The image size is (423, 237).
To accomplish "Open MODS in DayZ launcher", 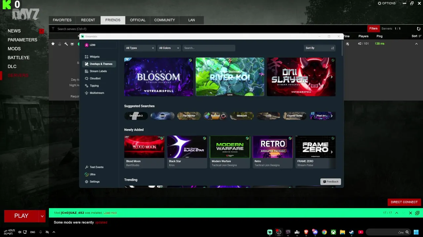I will click(14, 49).
